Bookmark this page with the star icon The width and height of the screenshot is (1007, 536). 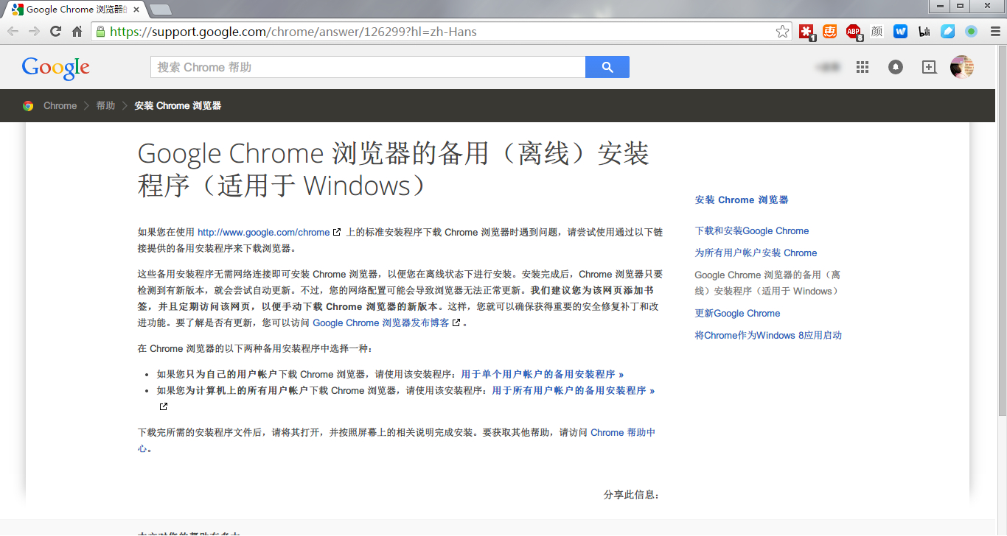783,32
